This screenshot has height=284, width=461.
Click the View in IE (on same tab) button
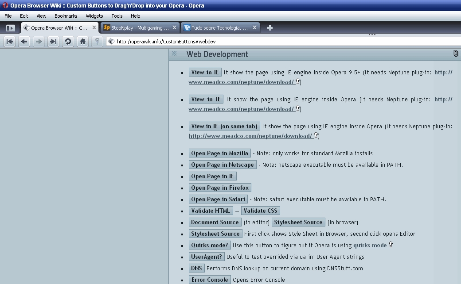click(x=224, y=127)
